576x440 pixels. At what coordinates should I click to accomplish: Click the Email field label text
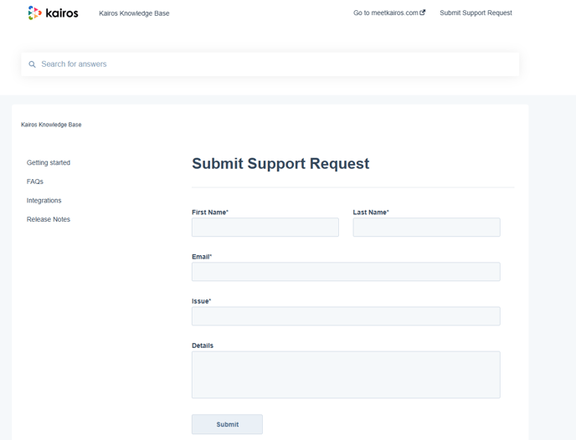201,257
